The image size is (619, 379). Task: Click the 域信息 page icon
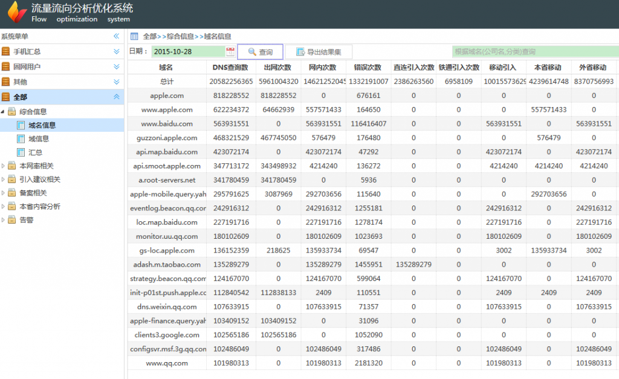coord(21,138)
